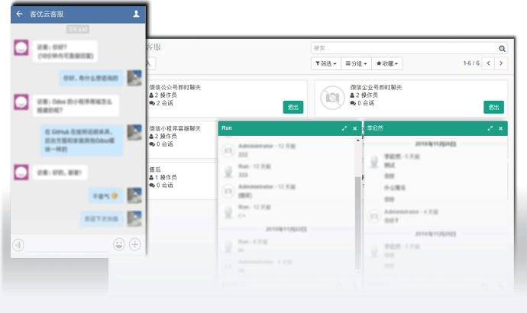Image resolution: width=527 pixels, height=313 pixels.
Task: Expand the 李欣然 chat window
Action: (x=490, y=129)
